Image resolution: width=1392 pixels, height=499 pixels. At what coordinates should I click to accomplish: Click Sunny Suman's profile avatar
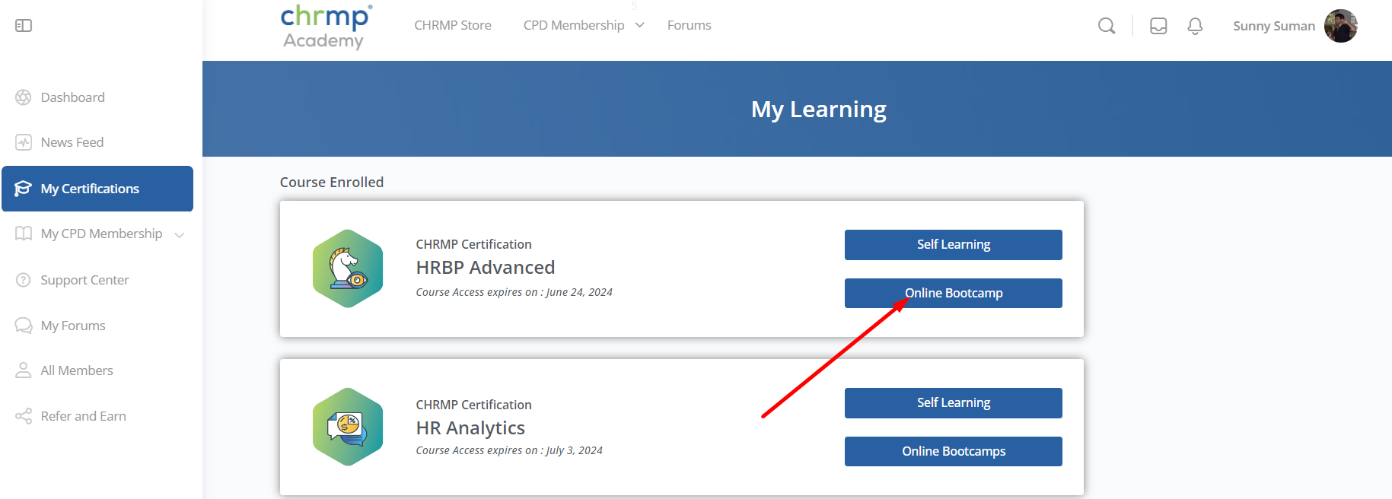click(x=1340, y=26)
